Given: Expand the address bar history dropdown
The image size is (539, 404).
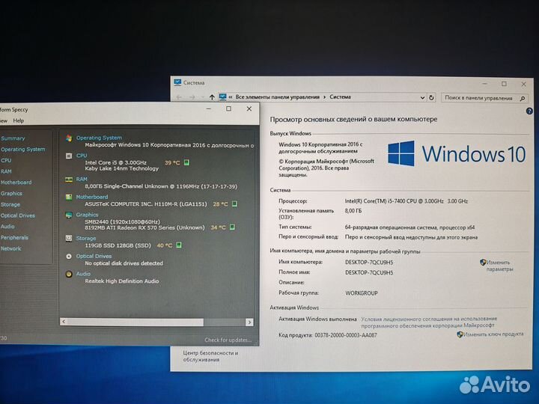Looking at the screenshot, I should point(421,97).
